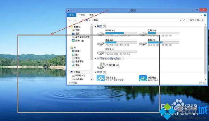
Task: Click the computer icon in address bar
Action: (87, 20)
